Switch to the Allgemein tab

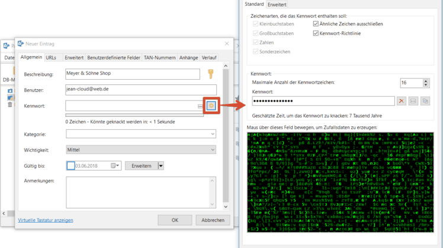pos(31,57)
